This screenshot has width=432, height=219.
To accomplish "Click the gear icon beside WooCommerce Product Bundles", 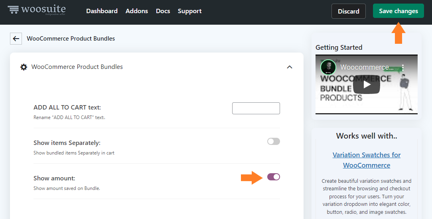I will coord(24,67).
